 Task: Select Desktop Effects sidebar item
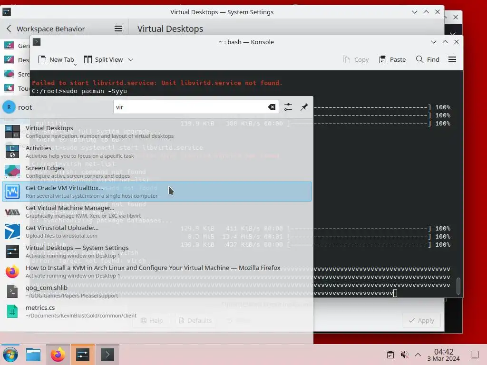16,59
